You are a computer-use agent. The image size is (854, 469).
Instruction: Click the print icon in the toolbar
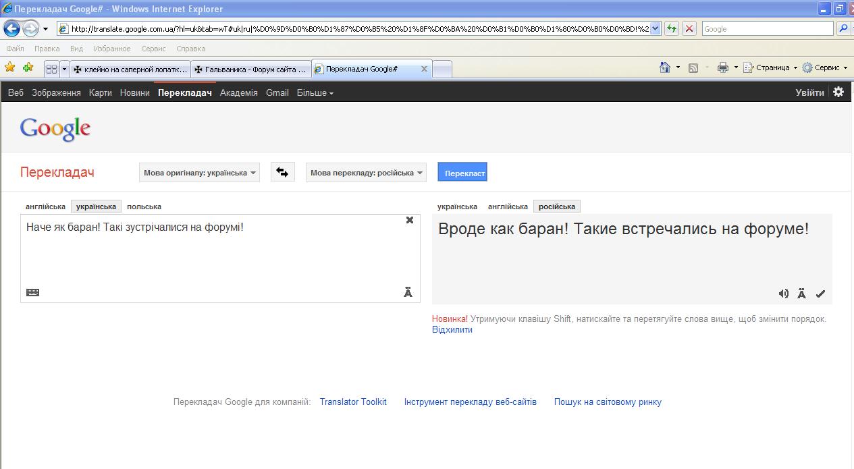(723, 67)
